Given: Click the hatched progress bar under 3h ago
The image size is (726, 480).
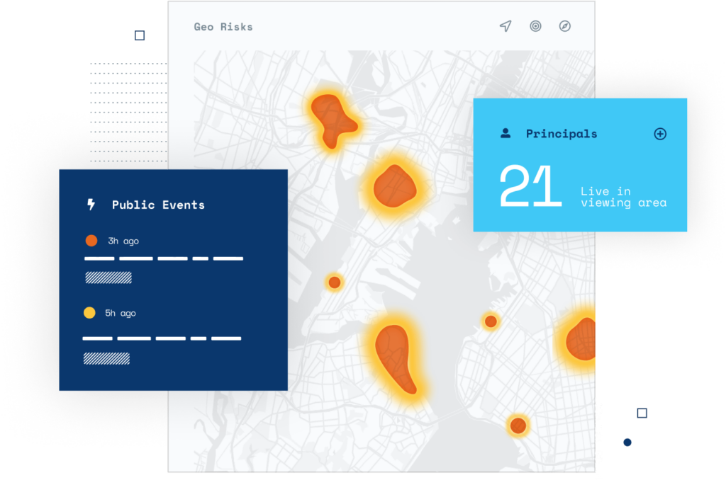Looking at the screenshot, I should pyautogui.click(x=107, y=278).
